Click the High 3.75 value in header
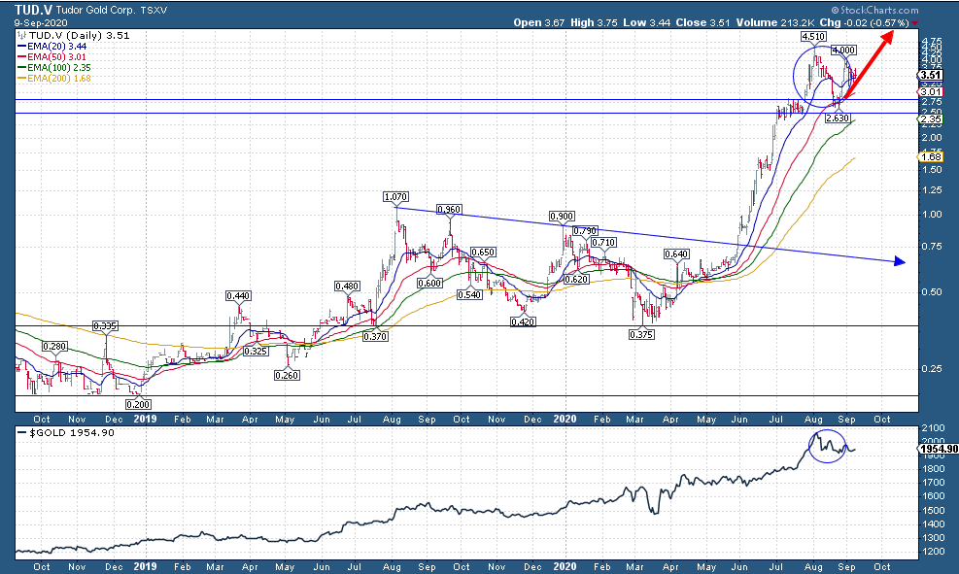Screen dimensions: 959x574 pyautogui.click(x=594, y=22)
